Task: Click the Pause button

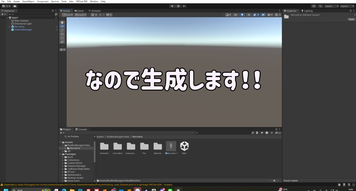Action: (178, 6)
